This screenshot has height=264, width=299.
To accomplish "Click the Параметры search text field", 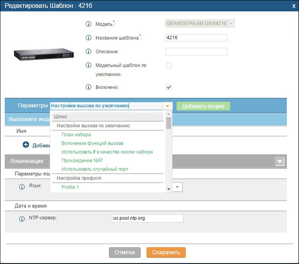I will coord(106,106).
